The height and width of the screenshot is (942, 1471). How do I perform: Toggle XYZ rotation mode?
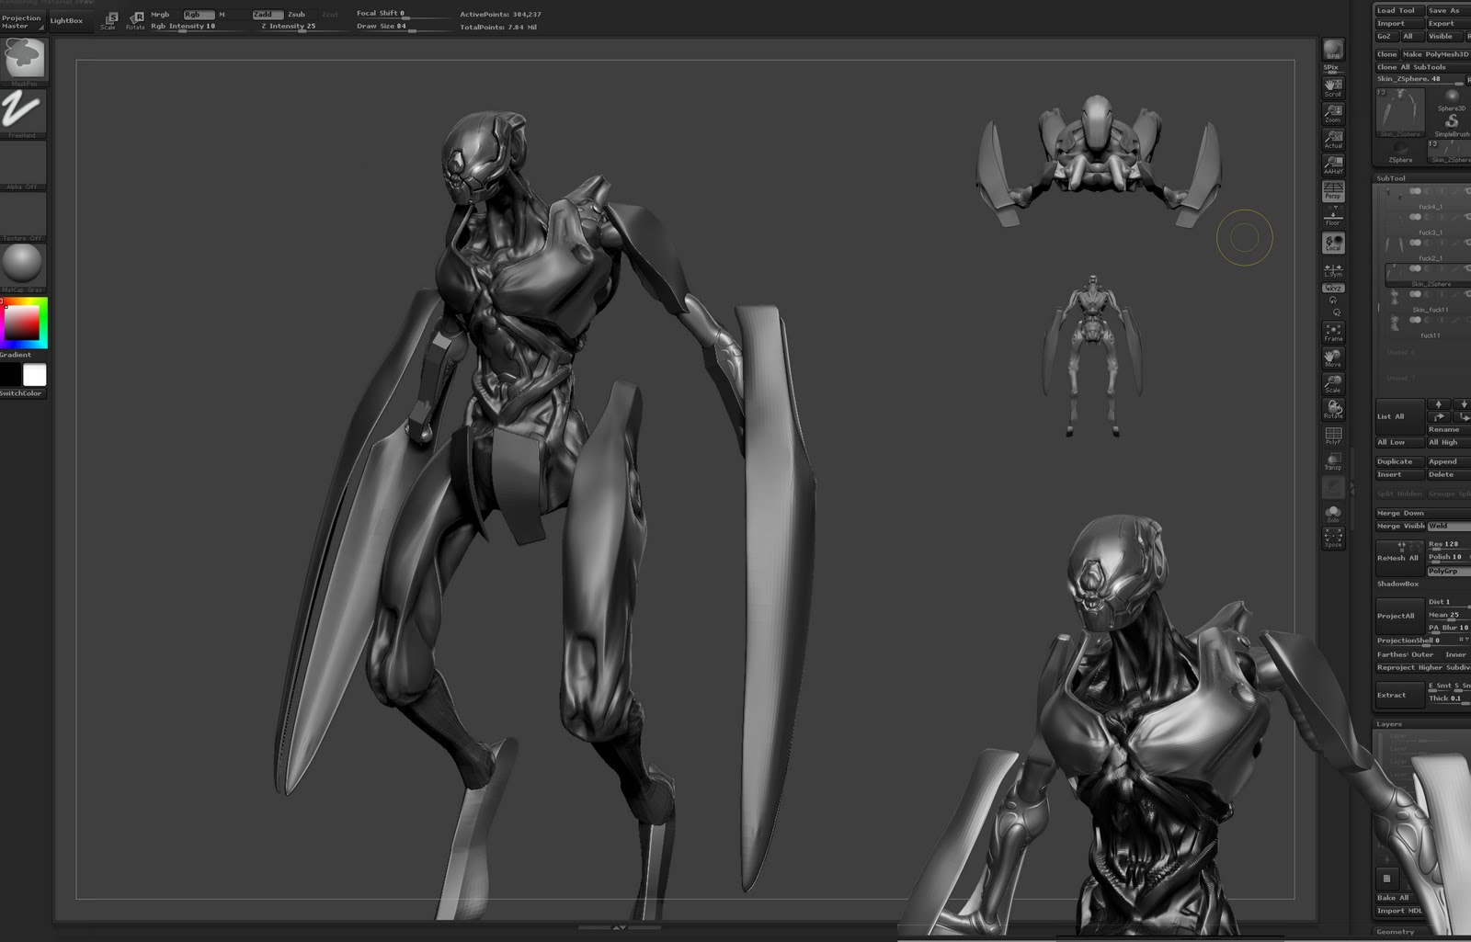coord(1333,289)
